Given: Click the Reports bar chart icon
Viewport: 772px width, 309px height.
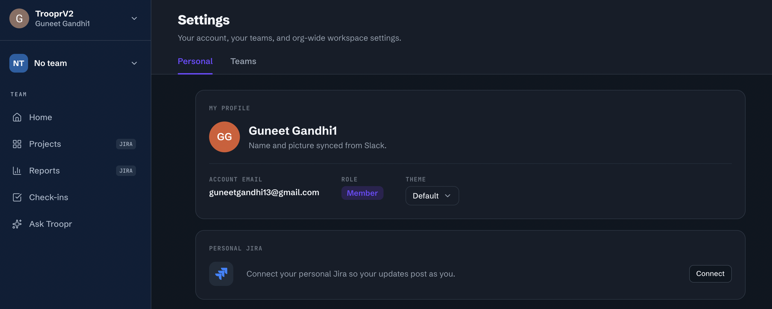Looking at the screenshot, I should tap(17, 171).
